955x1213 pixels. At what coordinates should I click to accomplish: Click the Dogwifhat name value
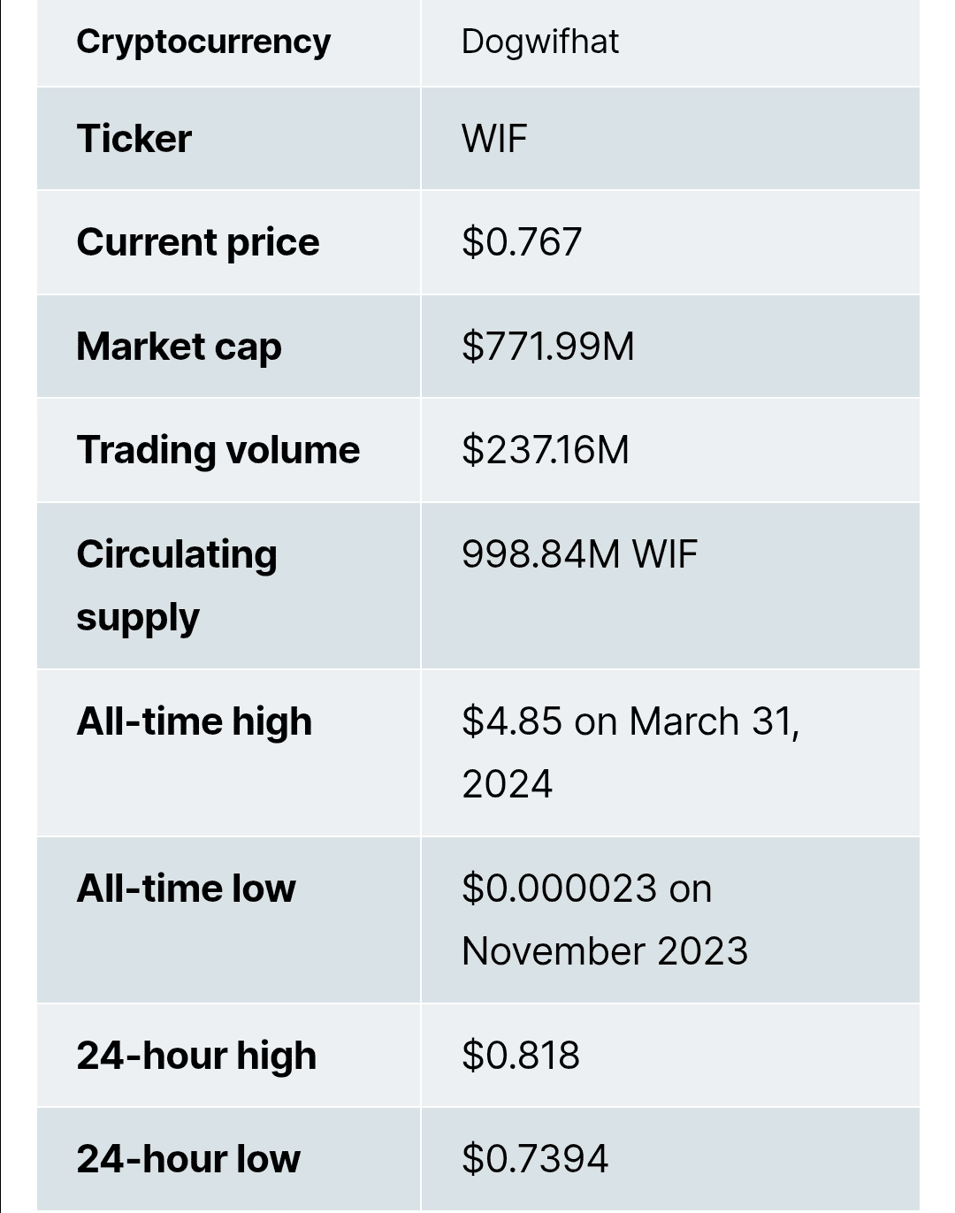click(x=539, y=42)
